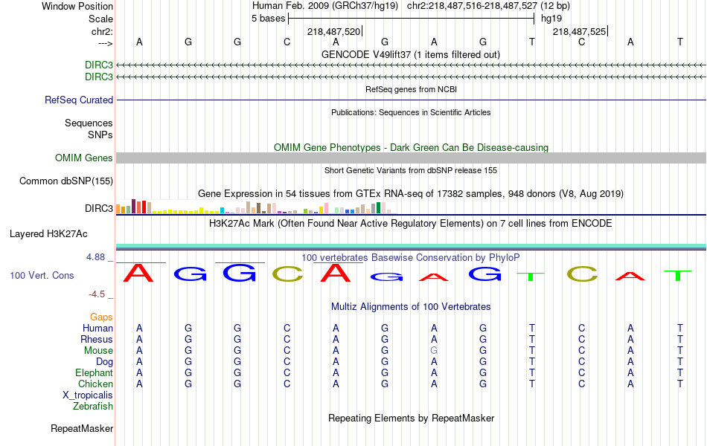
Task: Open 100 vertebrates Basewise Conservation by PhyloP title
Action: click(x=411, y=258)
